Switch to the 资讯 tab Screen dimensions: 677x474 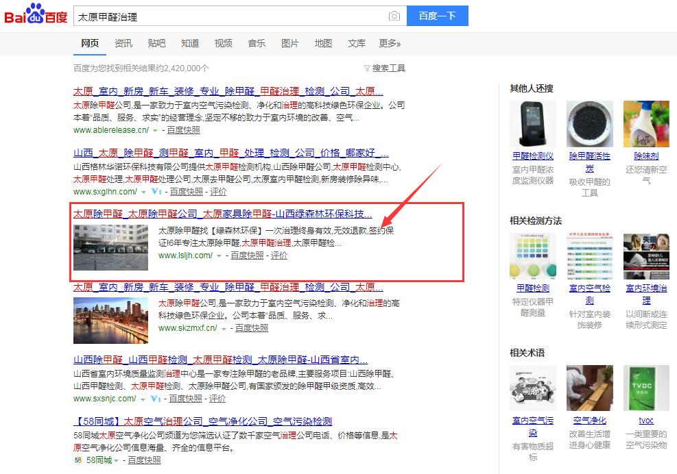[x=123, y=43]
